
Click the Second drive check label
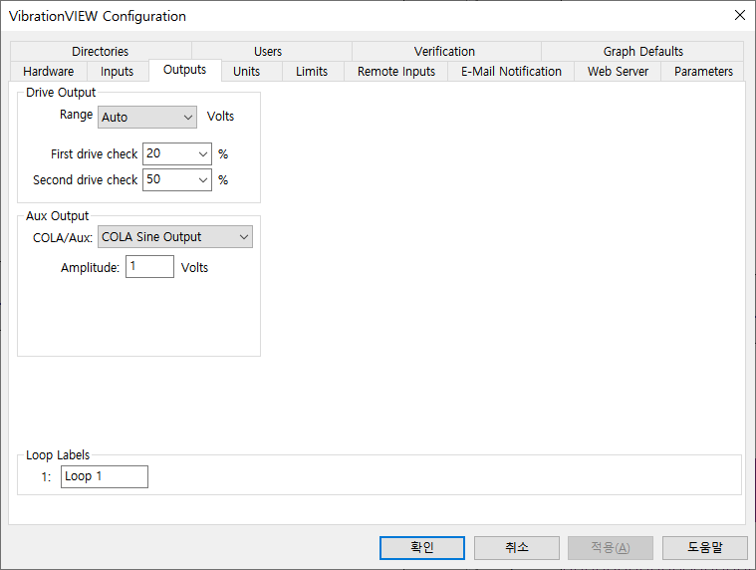click(86, 180)
